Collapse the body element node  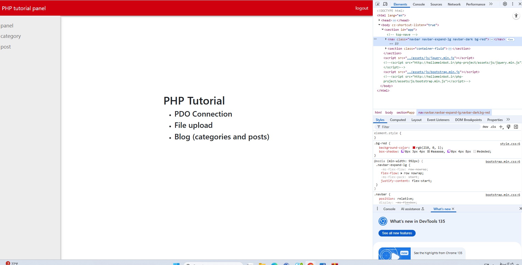379,25
